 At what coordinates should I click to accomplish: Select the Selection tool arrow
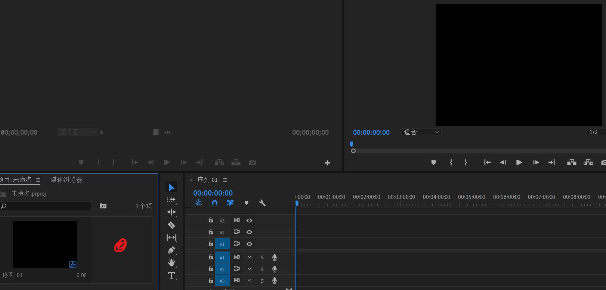(x=171, y=187)
